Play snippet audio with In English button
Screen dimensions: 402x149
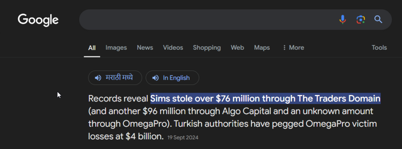click(x=172, y=78)
